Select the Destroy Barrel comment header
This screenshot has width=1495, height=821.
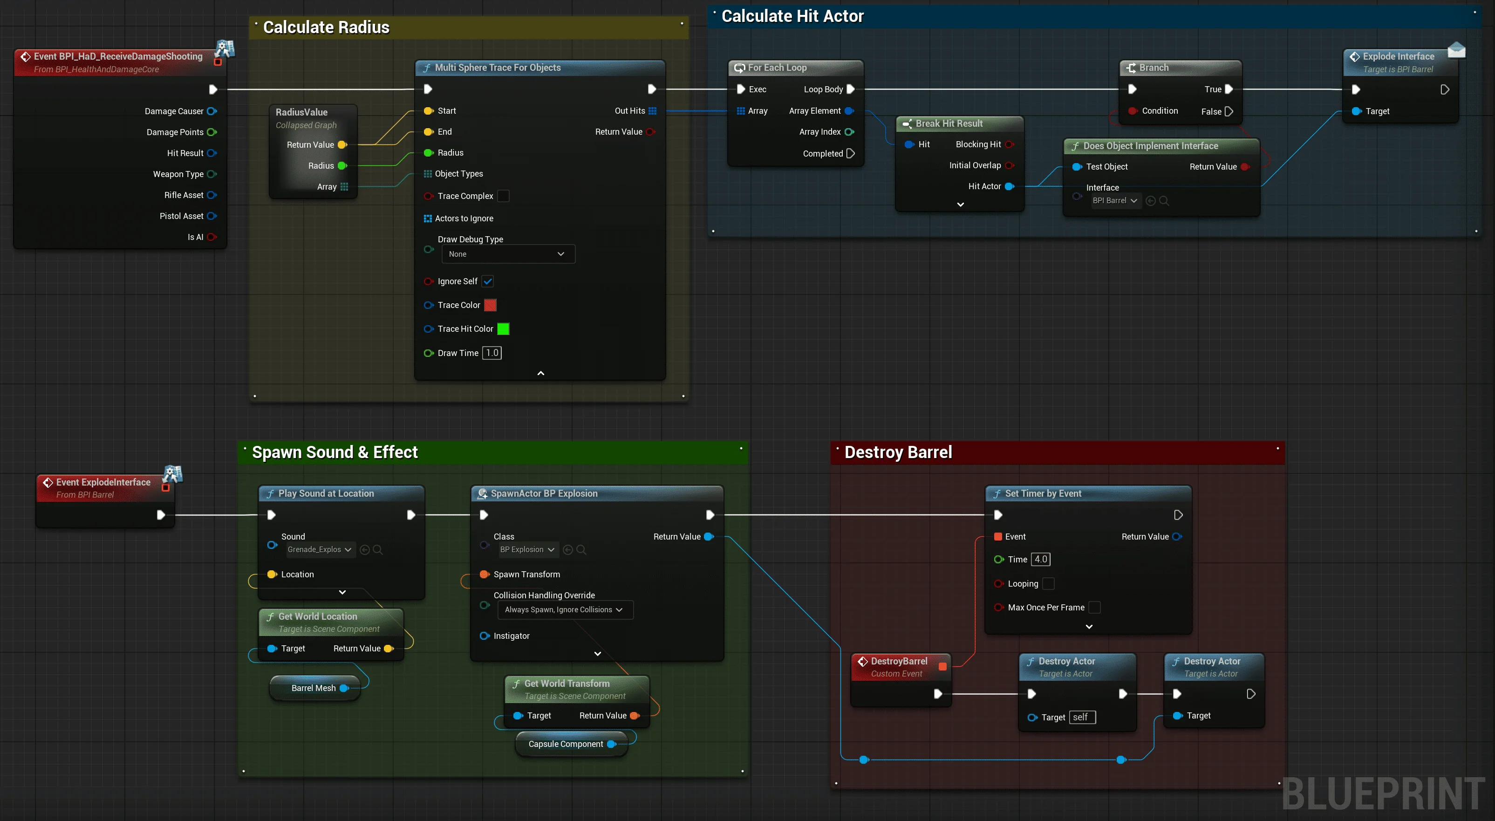[x=1058, y=452]
